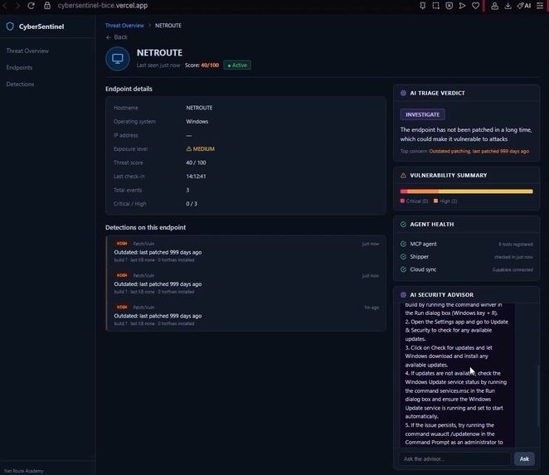Click the green Active status badge
The width and height of the screenshot is (549, 475).
[x=237, y=65]
